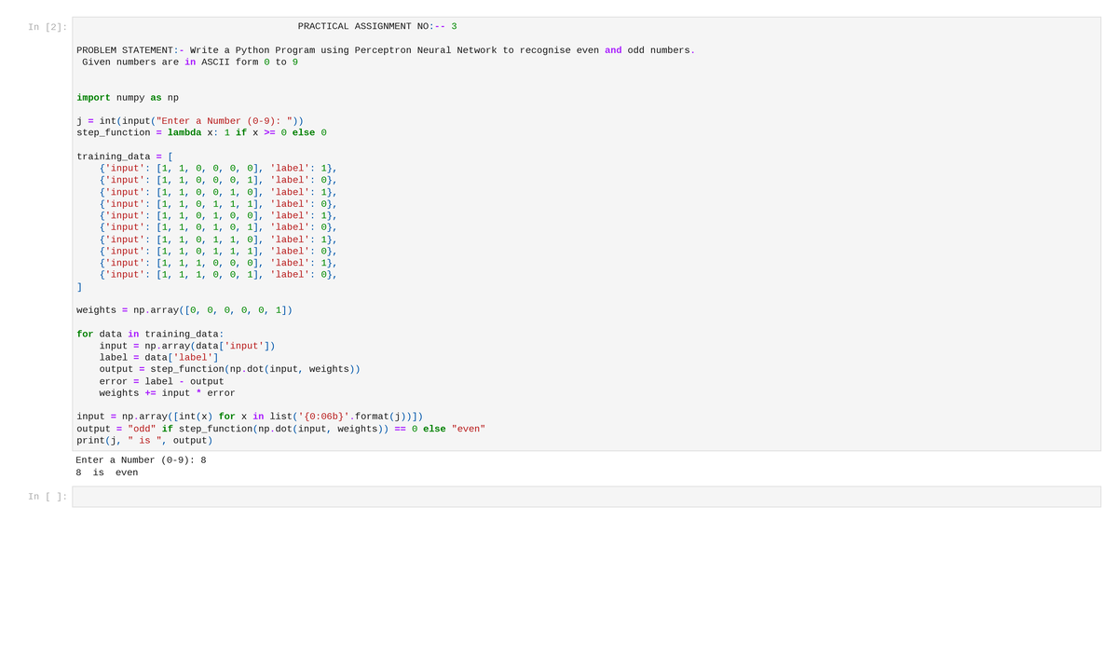Click inside the empty bottom code cell
Screen dimensions: 1118x657
[x=559, y=496]
